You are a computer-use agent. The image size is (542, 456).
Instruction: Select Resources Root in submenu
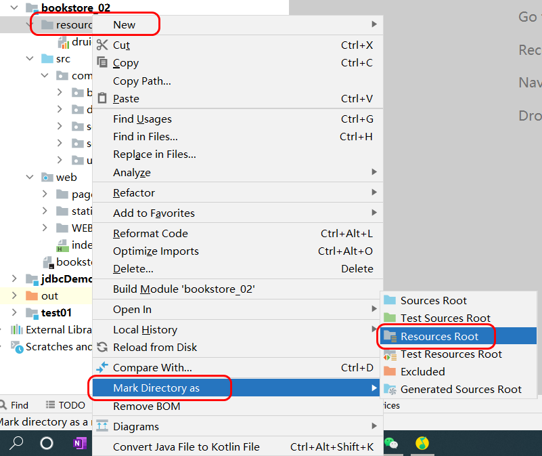458,336
